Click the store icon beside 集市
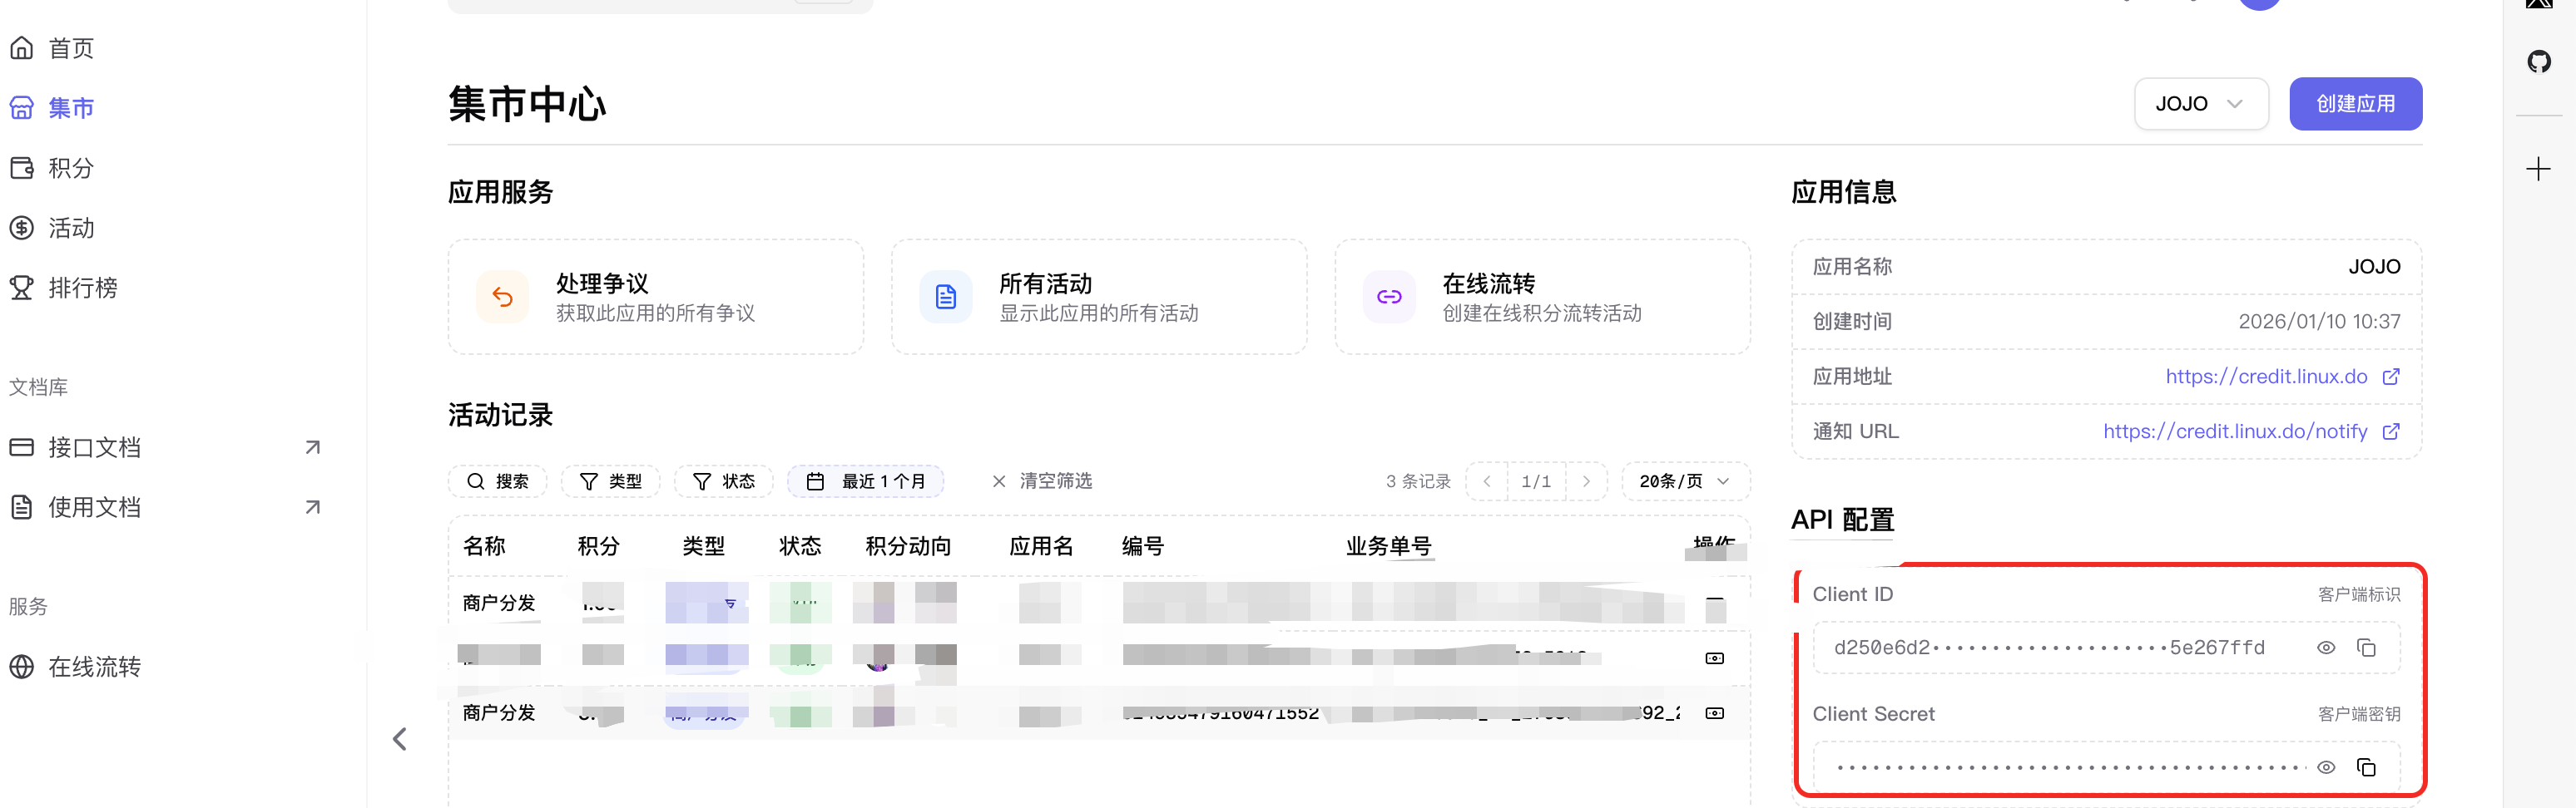The image size is (2576, 808). (22, 108)
